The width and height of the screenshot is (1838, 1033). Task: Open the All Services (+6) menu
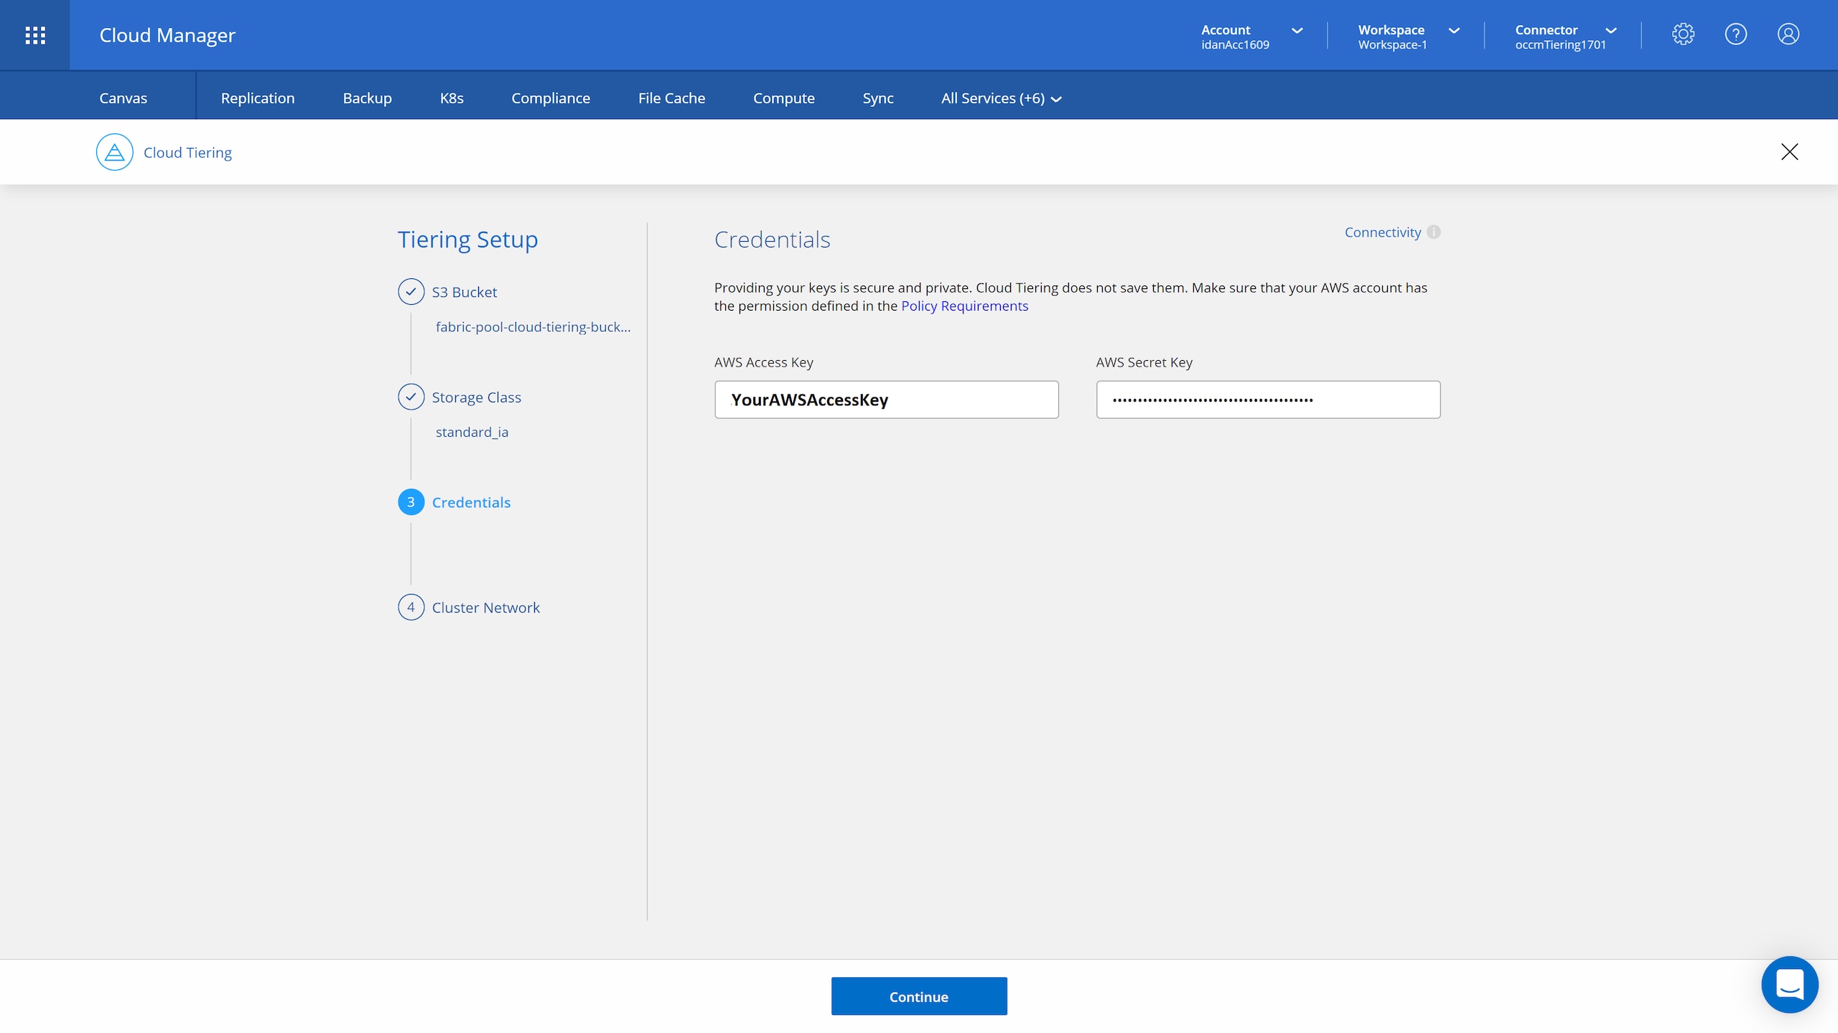(x=1001, y=98)
